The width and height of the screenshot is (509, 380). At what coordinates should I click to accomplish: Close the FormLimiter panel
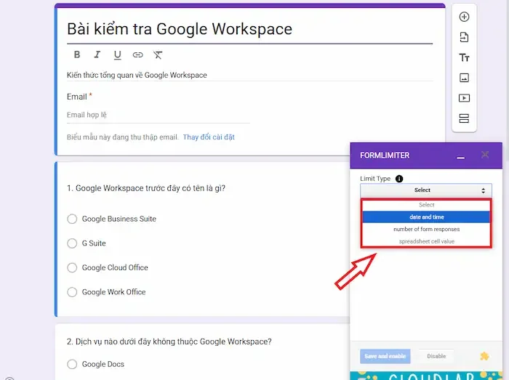point(485,155)
